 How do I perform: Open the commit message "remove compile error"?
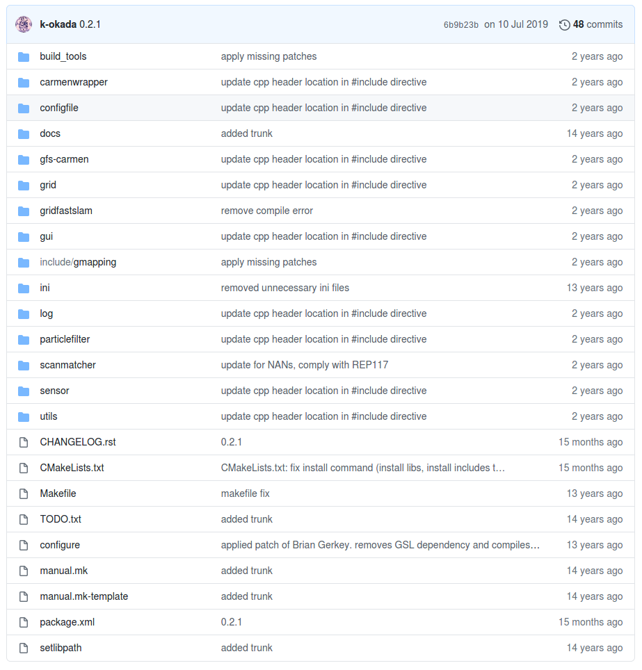tap(268, 211)
